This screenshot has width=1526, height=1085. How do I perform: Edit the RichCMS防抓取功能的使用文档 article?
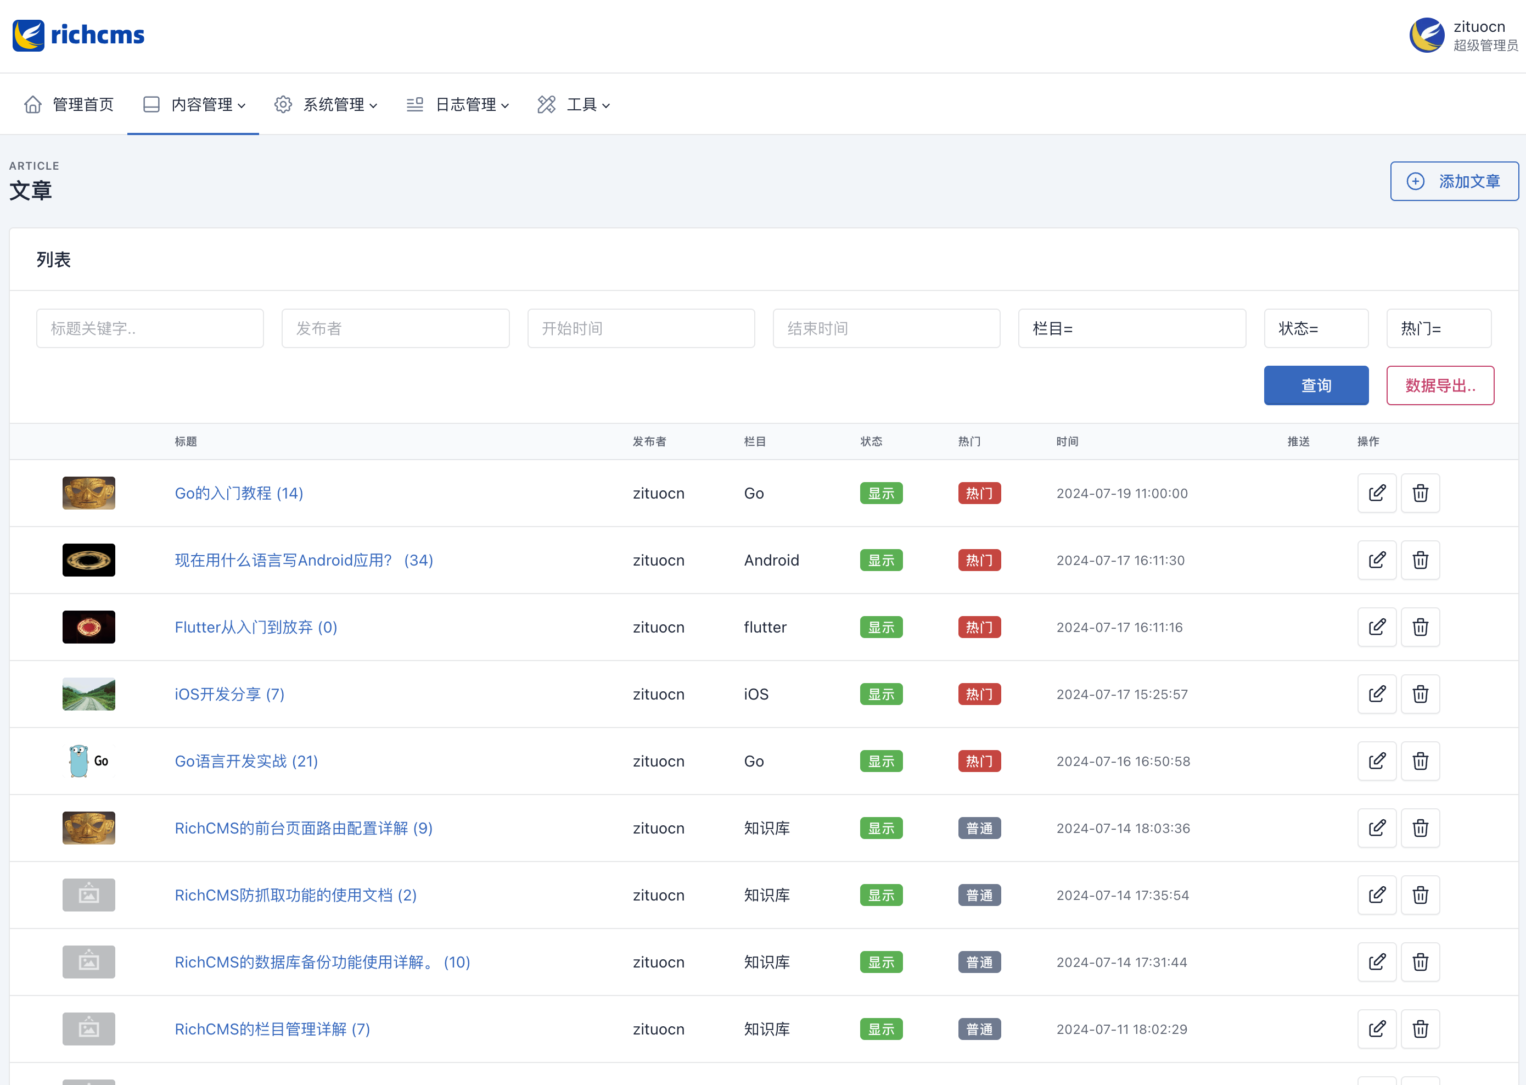(x=1376, y=895)
